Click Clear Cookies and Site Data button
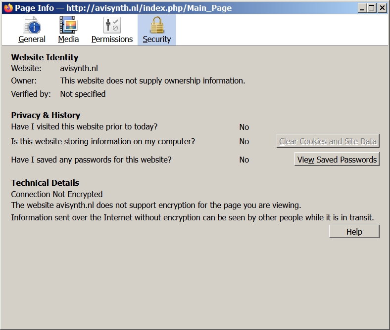 point(328,141)
